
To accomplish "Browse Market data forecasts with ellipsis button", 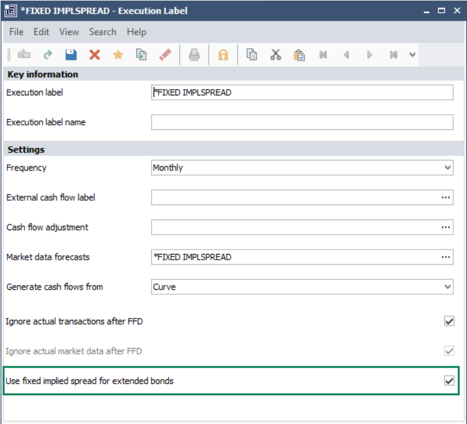I will point(446,257).
